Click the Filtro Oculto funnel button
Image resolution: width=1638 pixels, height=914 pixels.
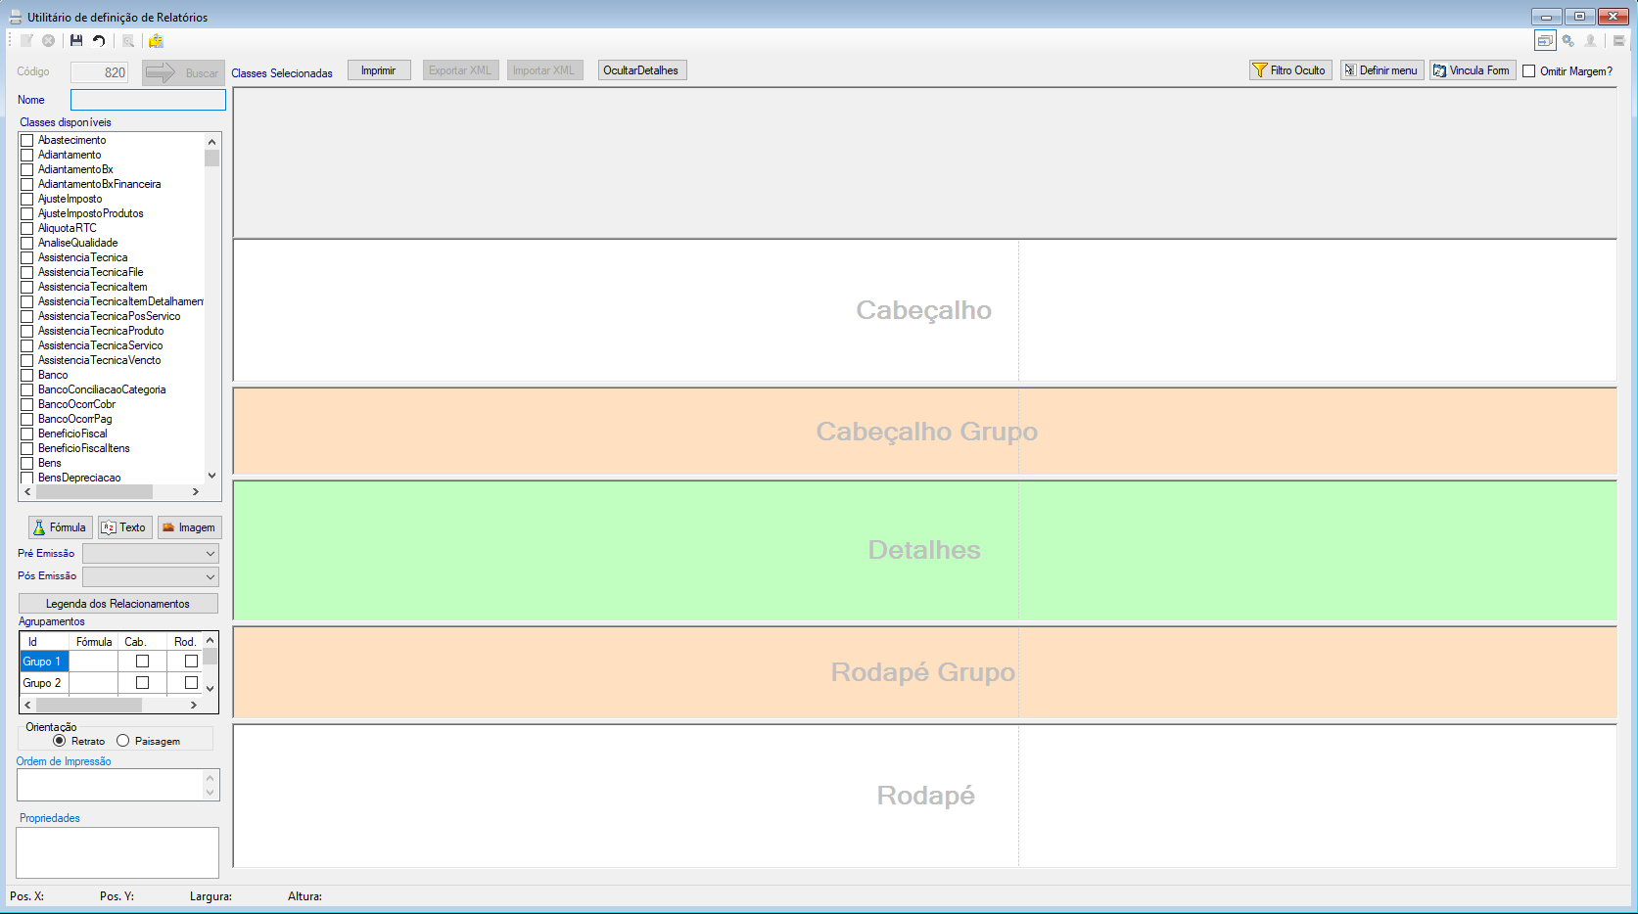coord(1290,70)
